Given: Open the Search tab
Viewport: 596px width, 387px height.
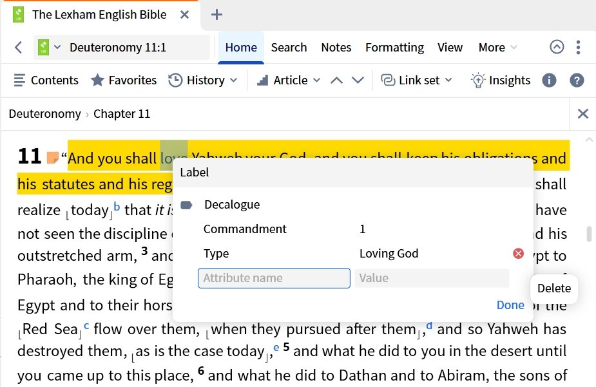Looking at the screenshot, I should pyautogui.click(x=289, y=48).
